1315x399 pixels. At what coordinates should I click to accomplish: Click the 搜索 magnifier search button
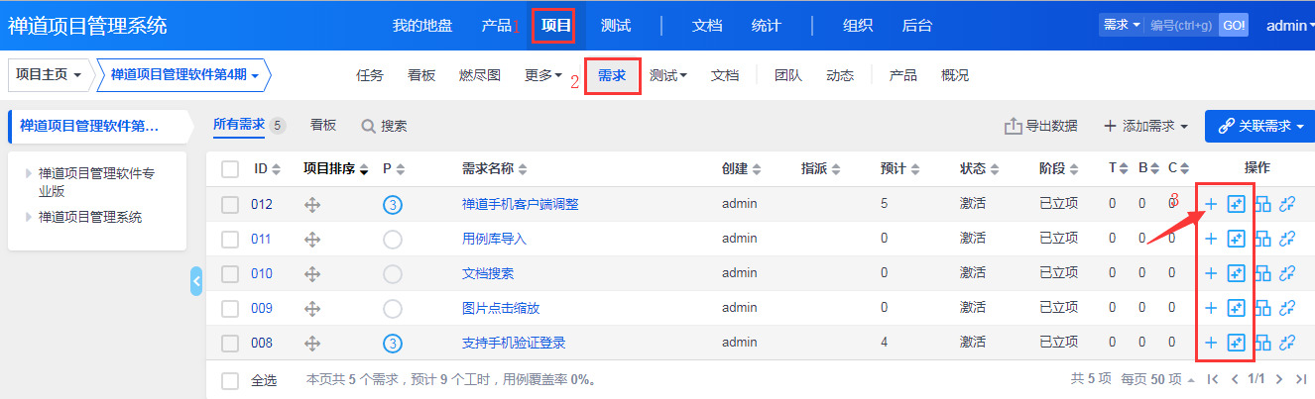click(384, 126)
